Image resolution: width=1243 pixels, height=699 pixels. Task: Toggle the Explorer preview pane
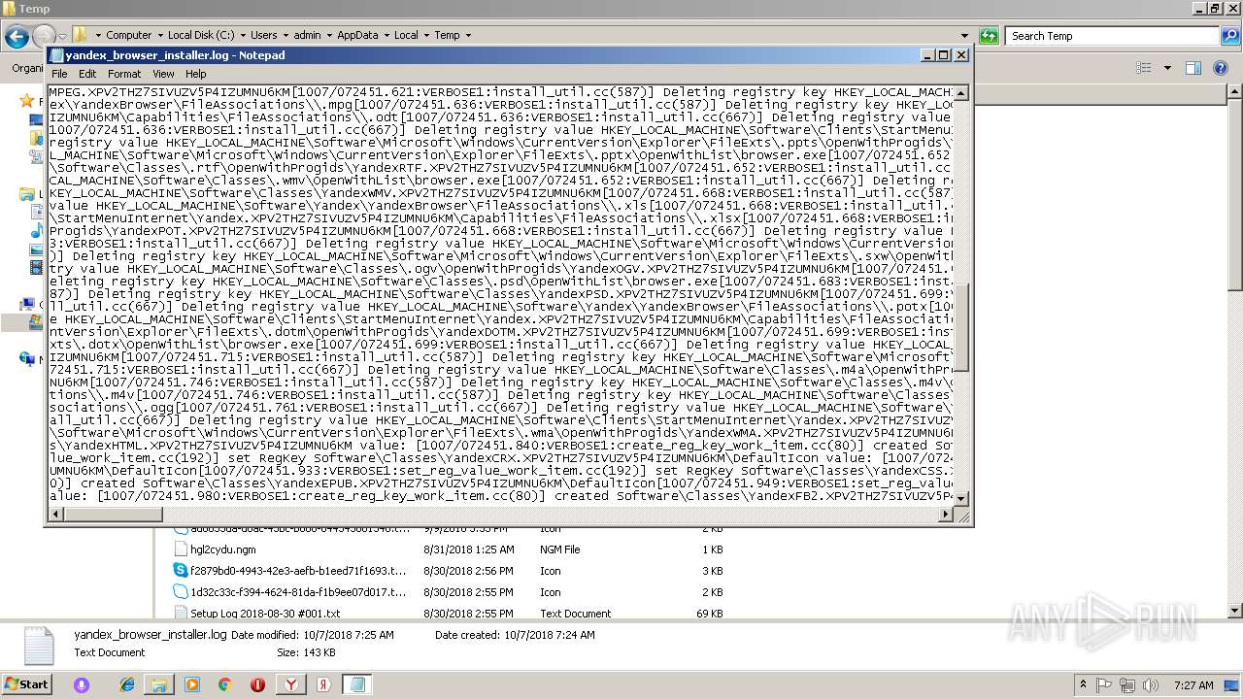point(1193,68)
